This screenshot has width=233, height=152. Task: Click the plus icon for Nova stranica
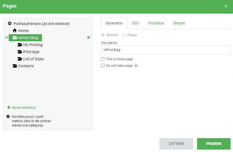[x=9, y=107]
